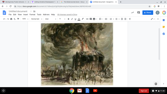Decrease the indent
Screen dimensions: 167x94
click(122, 19)
